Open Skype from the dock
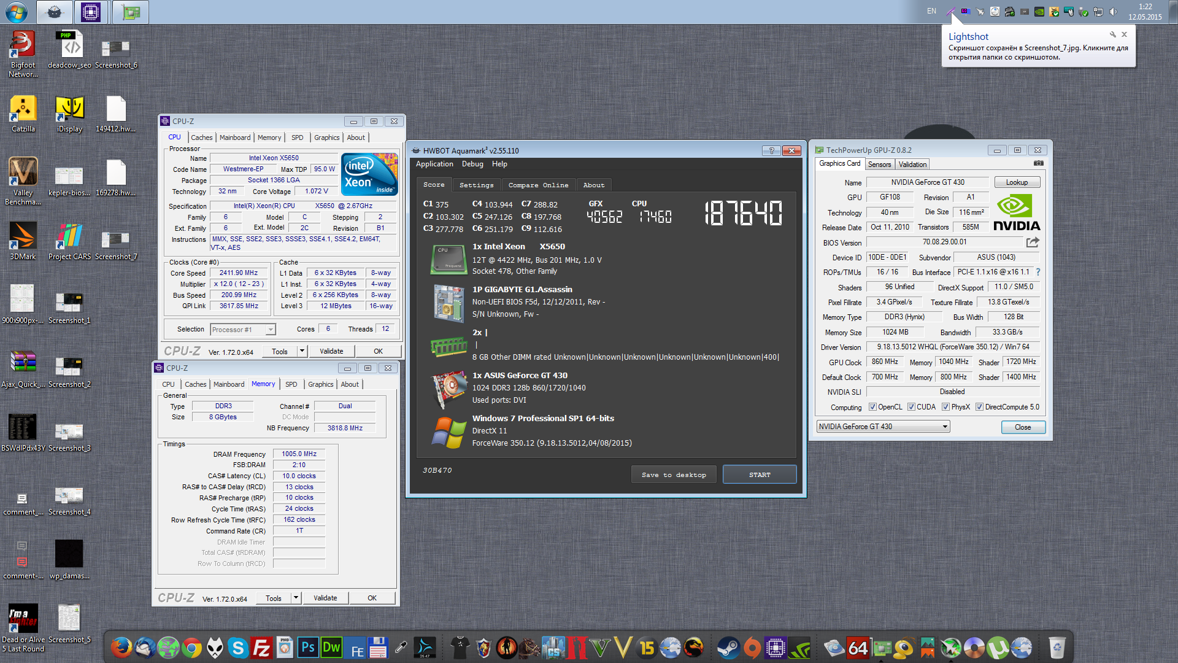 pyautogui.click(x=238, y=648)
